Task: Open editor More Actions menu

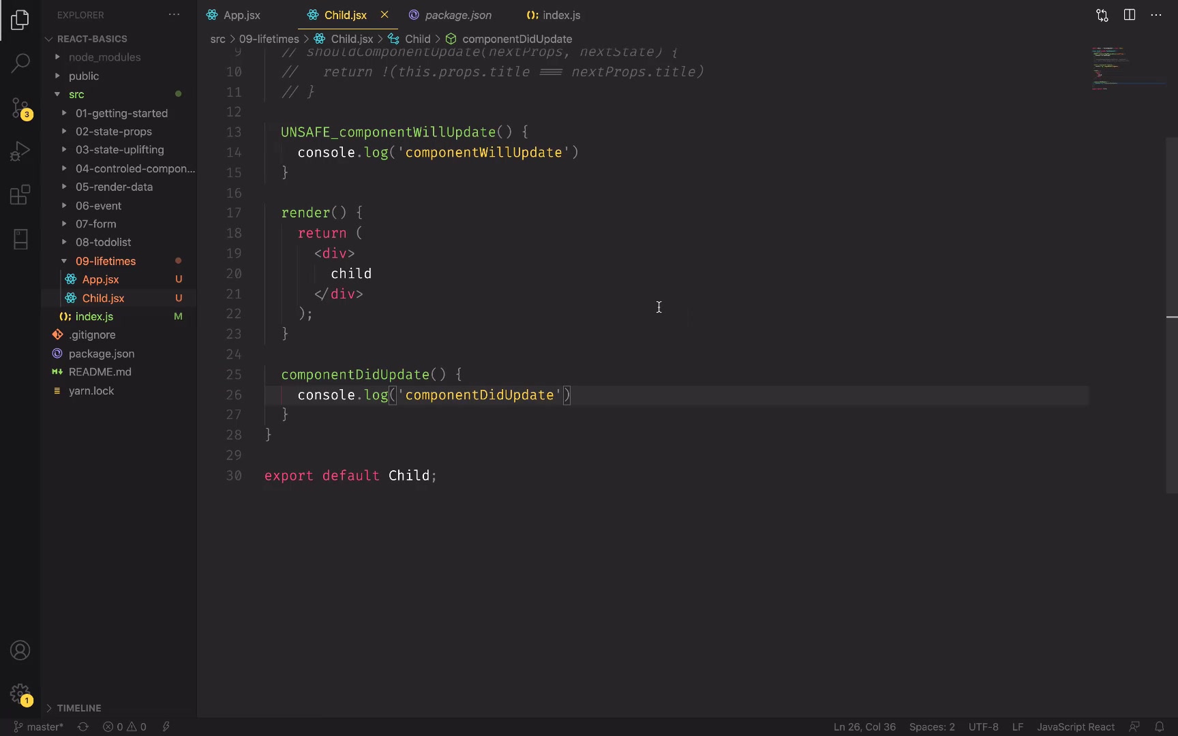Action: (x=1156, y=15)
